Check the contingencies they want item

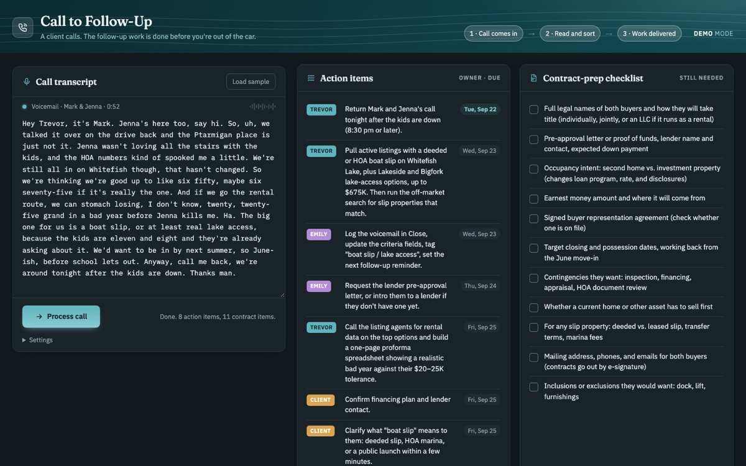pyautogui.click(x=533, y=278)
